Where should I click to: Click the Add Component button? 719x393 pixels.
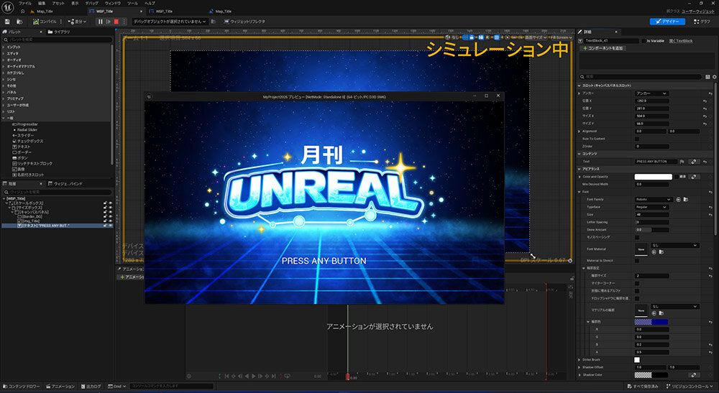point(605,48)
